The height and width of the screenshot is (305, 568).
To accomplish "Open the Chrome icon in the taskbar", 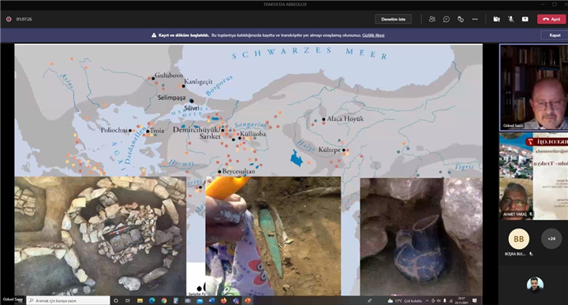I will (x=164, y=300).
